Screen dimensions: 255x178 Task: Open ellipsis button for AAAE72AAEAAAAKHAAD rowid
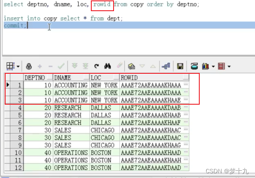click(186, 152)
